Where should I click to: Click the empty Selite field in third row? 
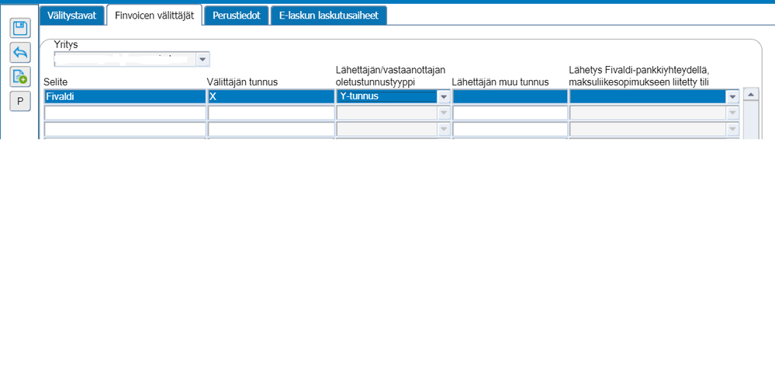point(125,130)
